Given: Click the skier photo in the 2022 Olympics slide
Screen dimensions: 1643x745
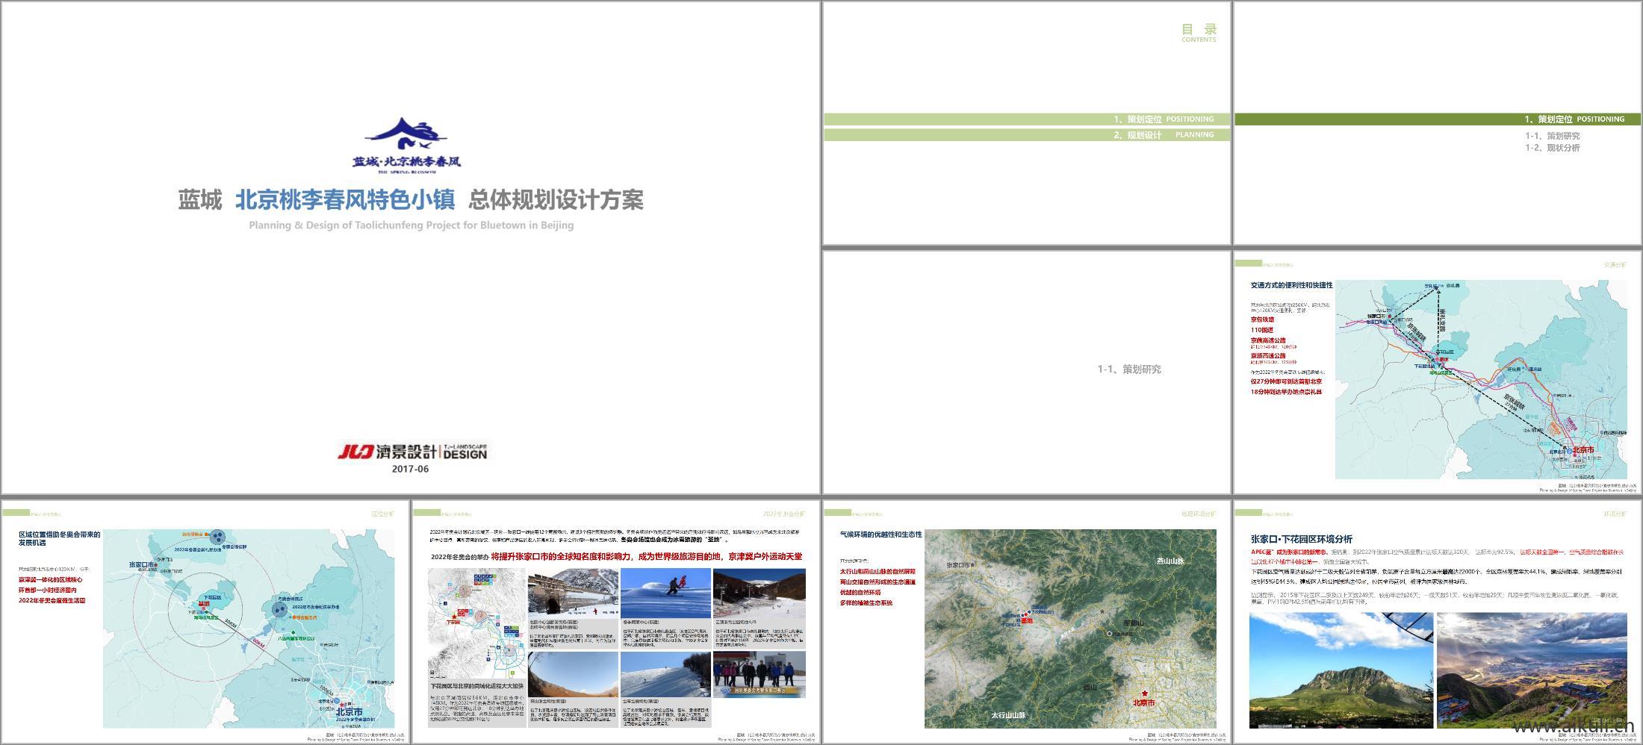Looking at the screenshot, I should [x=665, y=592].
